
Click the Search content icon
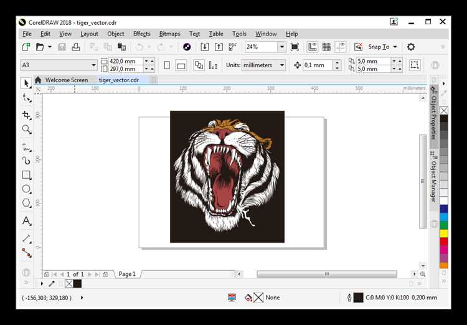coord(187,47)
